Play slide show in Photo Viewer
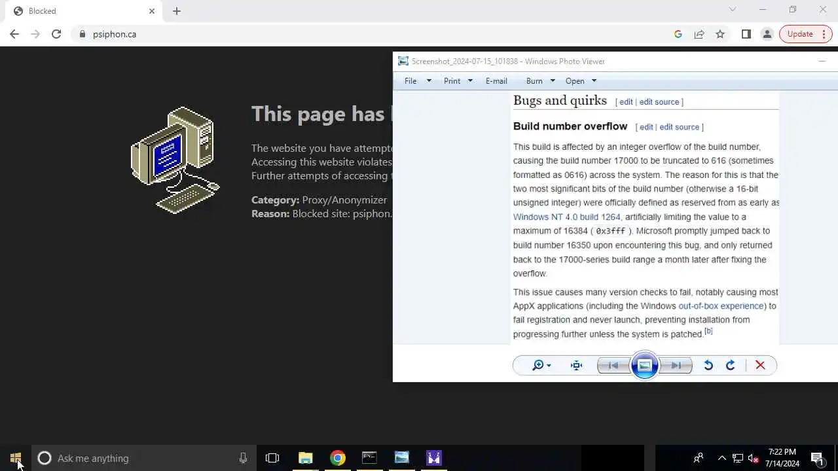 pos(644,366)
